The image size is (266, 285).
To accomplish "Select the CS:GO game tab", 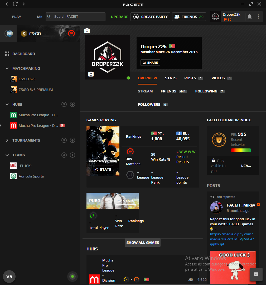I will pos(48,34).
